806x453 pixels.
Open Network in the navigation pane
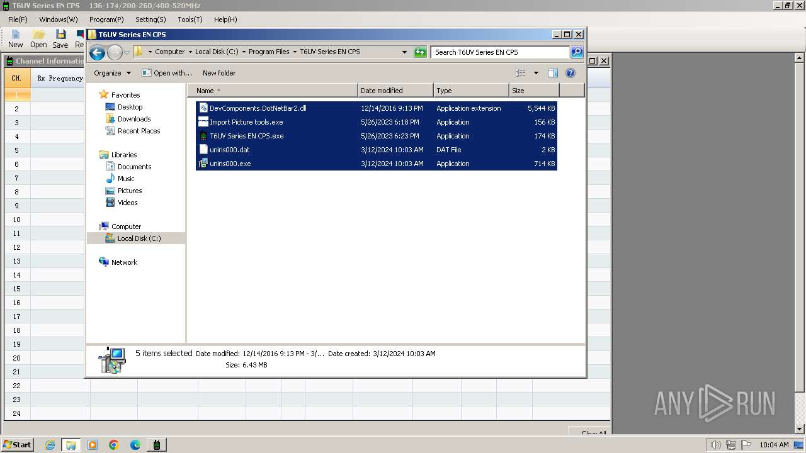coord(124,262)
